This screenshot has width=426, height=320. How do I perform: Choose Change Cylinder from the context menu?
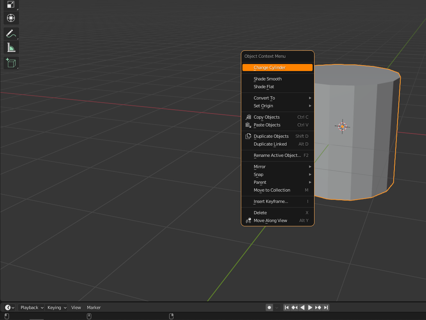coord(278,68)
